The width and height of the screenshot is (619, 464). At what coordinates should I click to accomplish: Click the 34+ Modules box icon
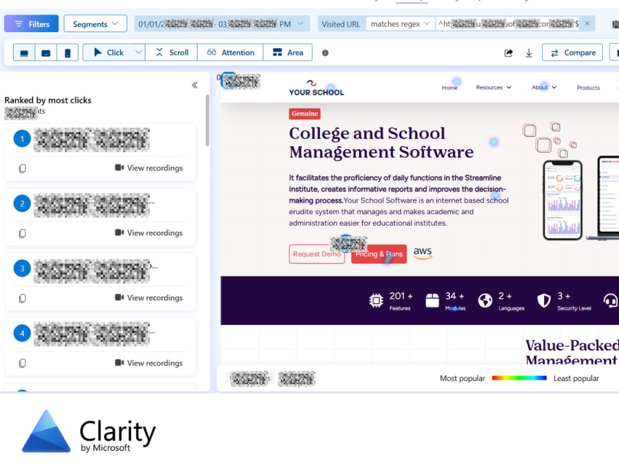(432, 300)
